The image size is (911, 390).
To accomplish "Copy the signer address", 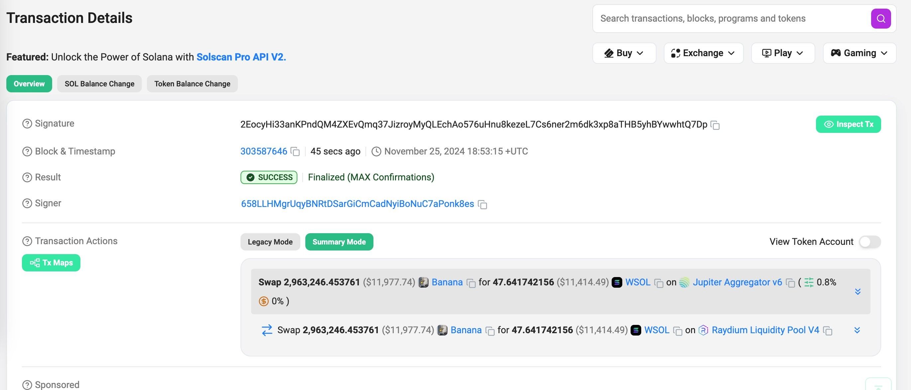I will point(482,204).
